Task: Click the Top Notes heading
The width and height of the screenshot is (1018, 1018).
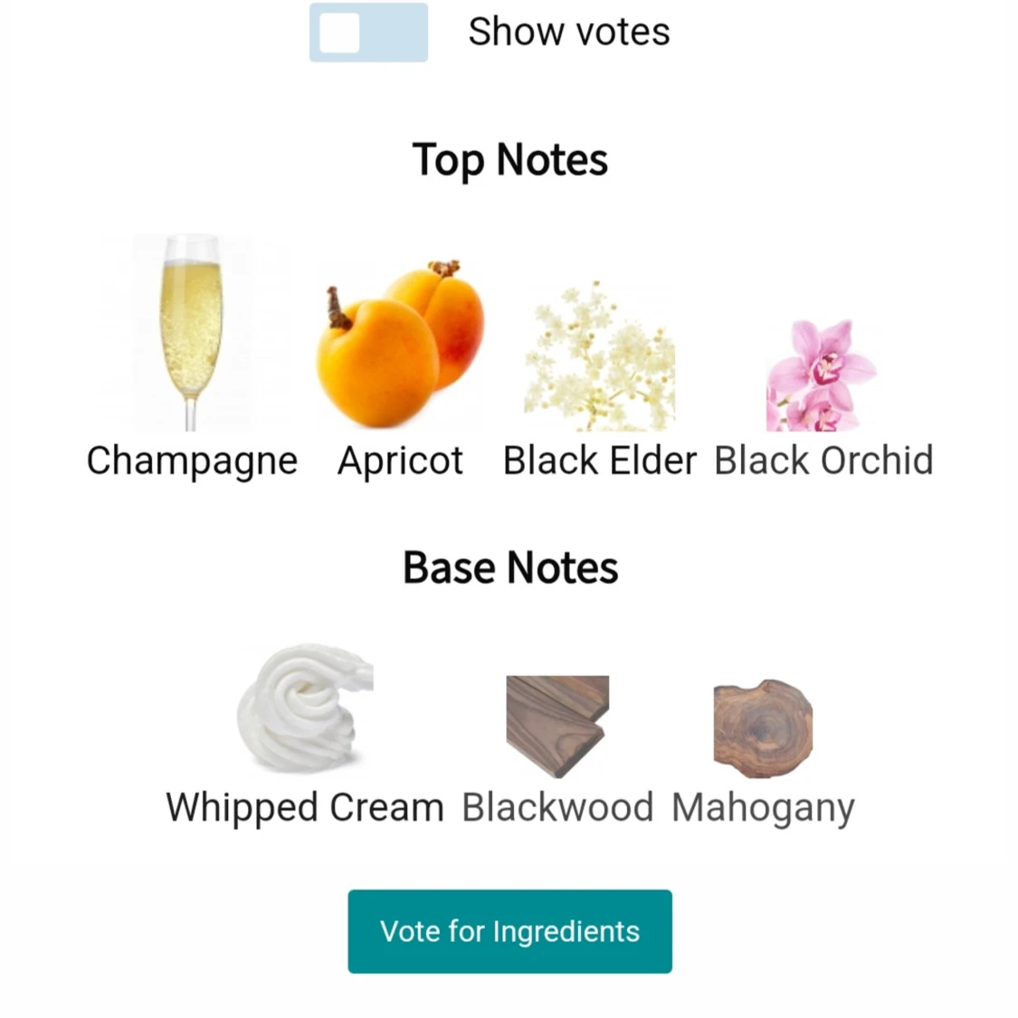Action: [x=509, y=160]
